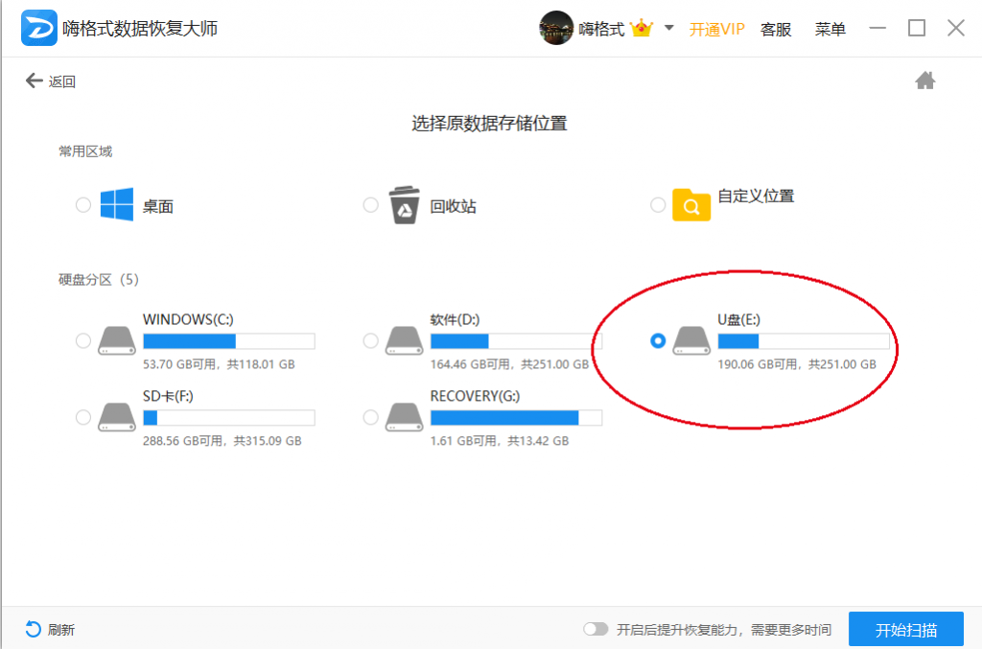This screenshot has height=649, width=982.
Task: Click the WINDOWS(C:) drive icon
Action: (117, 340)
